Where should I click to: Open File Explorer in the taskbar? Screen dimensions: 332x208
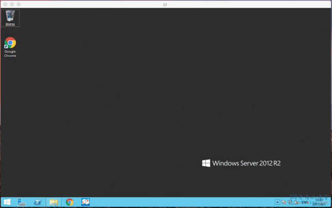pos(54,202)
